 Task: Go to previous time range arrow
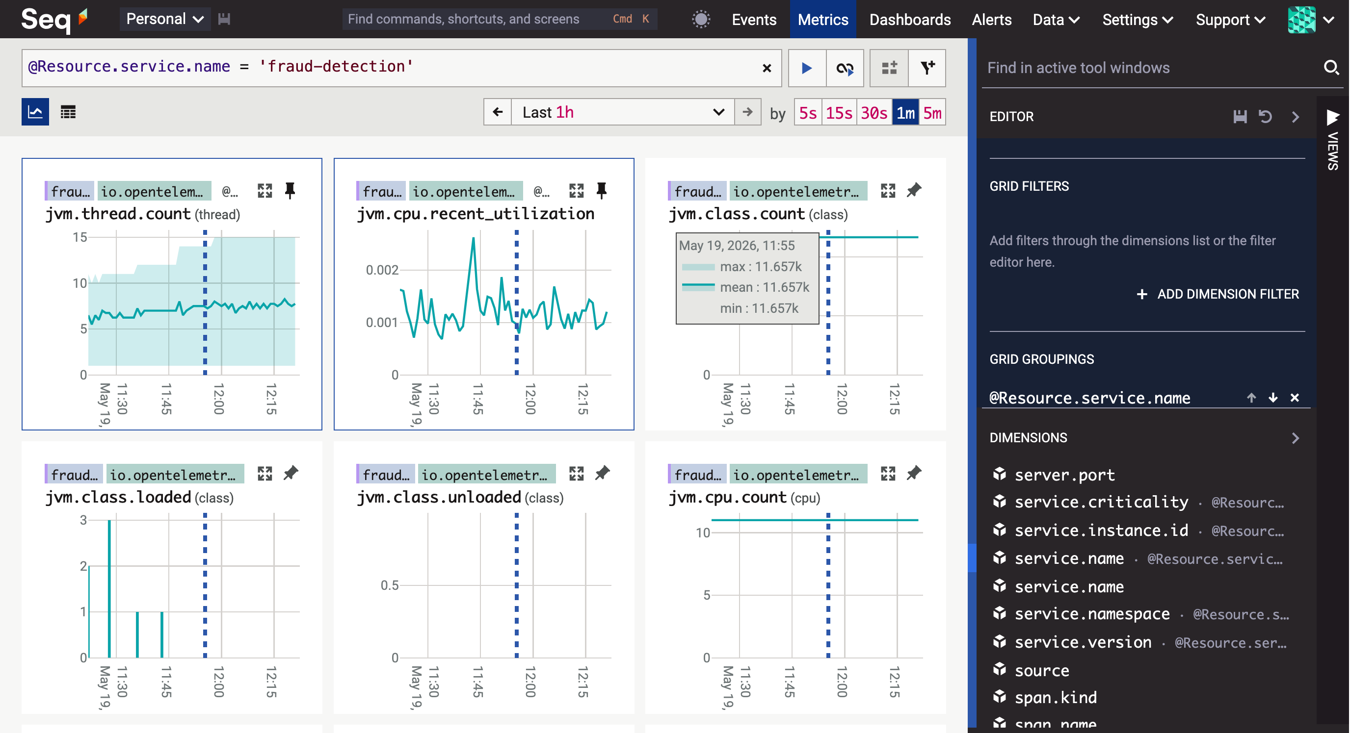(x=497, y=112)
